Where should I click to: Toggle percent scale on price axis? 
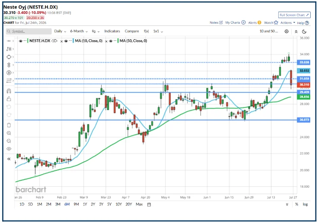click(x=296, y=204)
